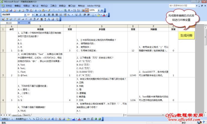Toggle Align Left

click(49, 15)
